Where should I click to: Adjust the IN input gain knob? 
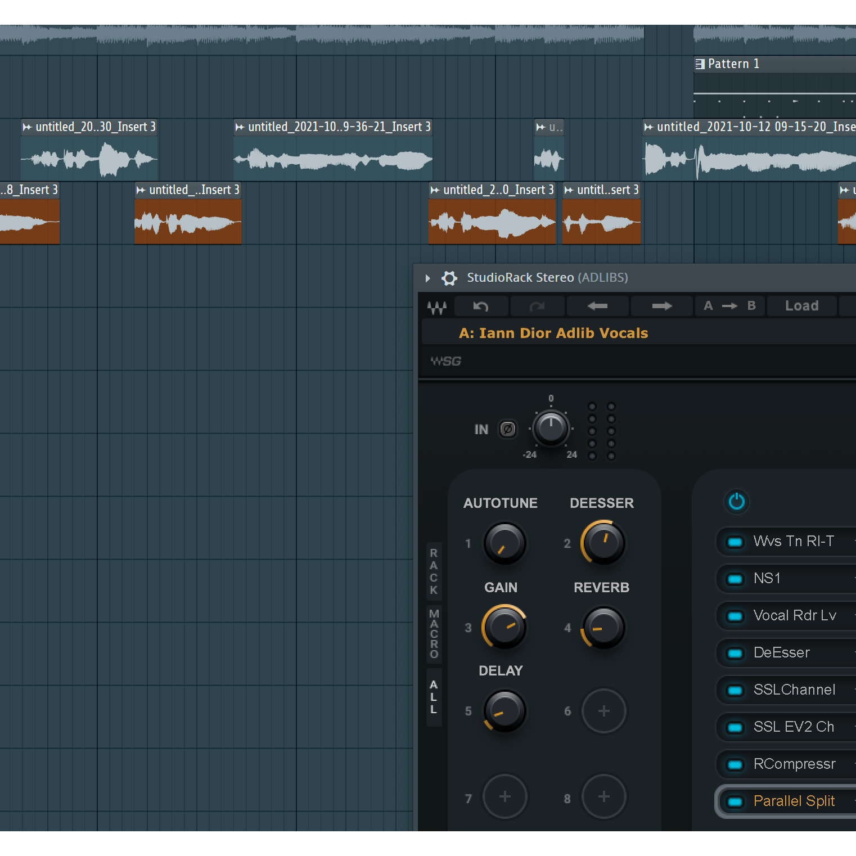pyautogui.click(x=551, y=429)
